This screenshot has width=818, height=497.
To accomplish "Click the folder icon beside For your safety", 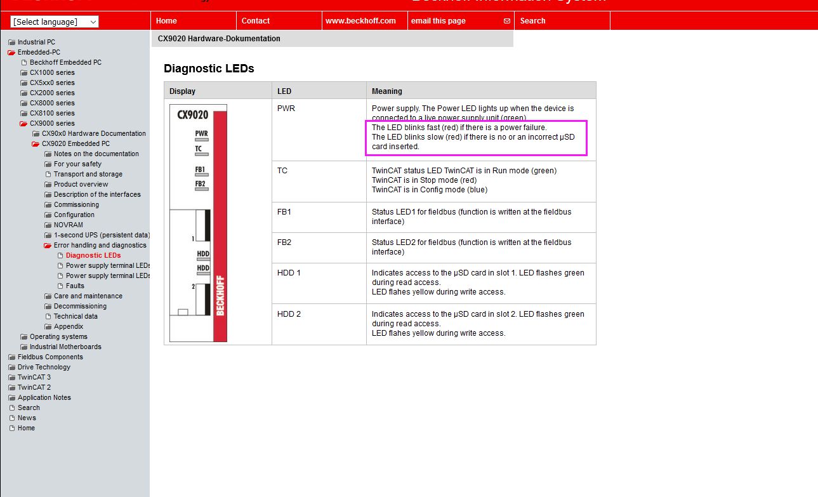I will coord(48,164).
